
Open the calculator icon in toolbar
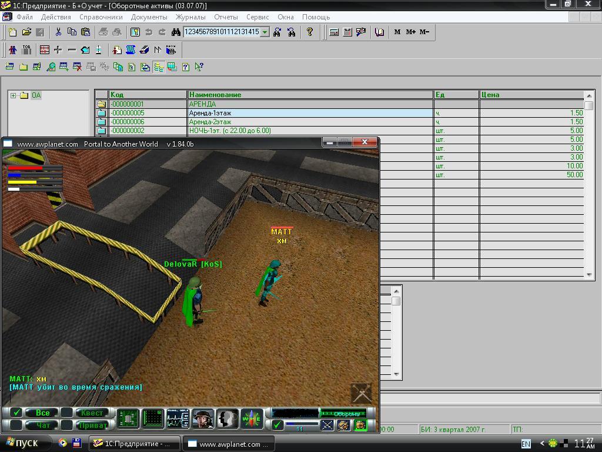[x=334, y=32]
